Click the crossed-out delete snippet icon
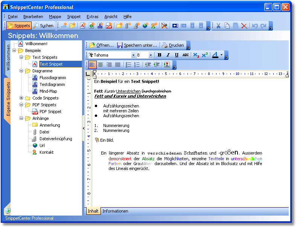The height and width of the screenshot is (228, 297). (x=164, y=26)
